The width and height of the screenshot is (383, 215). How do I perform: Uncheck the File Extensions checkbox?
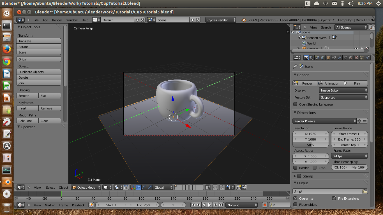[334, 198]
